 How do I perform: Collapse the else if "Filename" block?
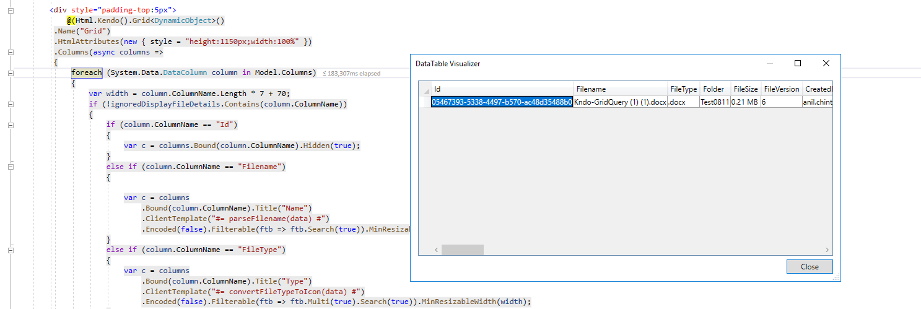point(11,167)
